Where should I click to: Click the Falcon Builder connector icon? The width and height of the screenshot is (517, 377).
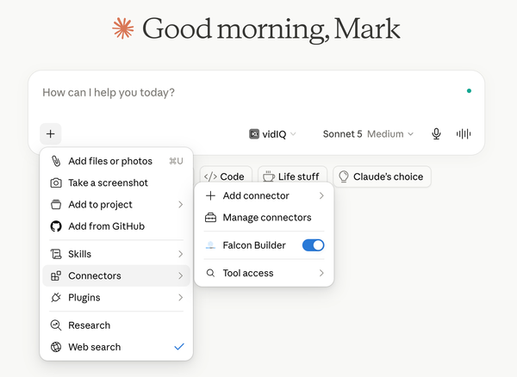[x=210, y=245]
